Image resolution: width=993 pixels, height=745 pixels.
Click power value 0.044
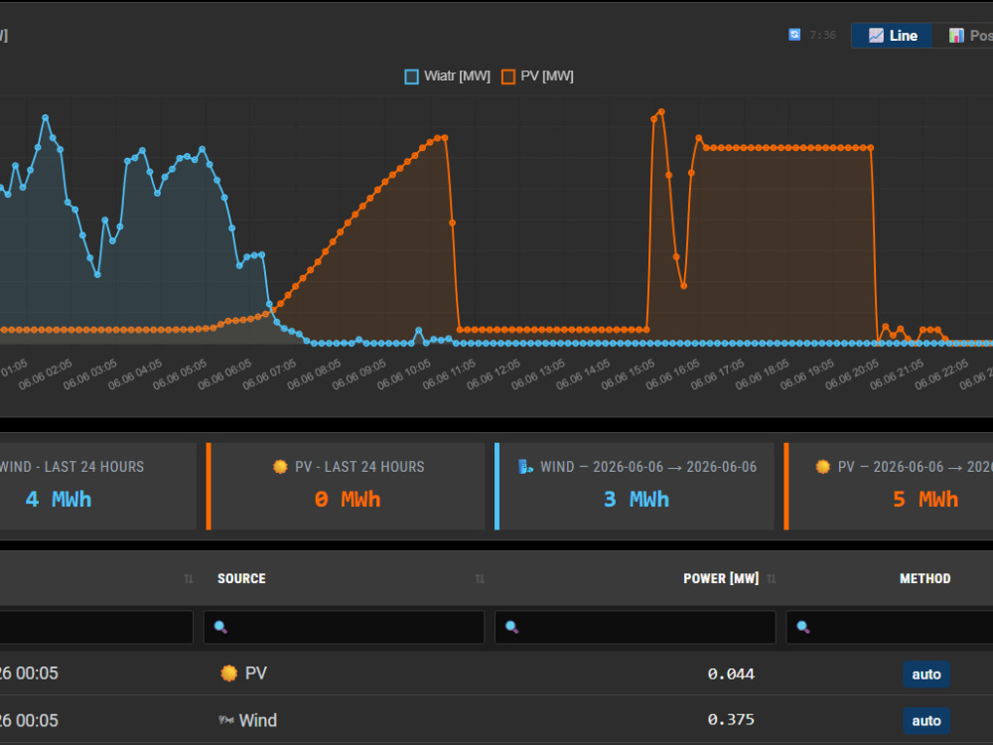tap(731, 674)
